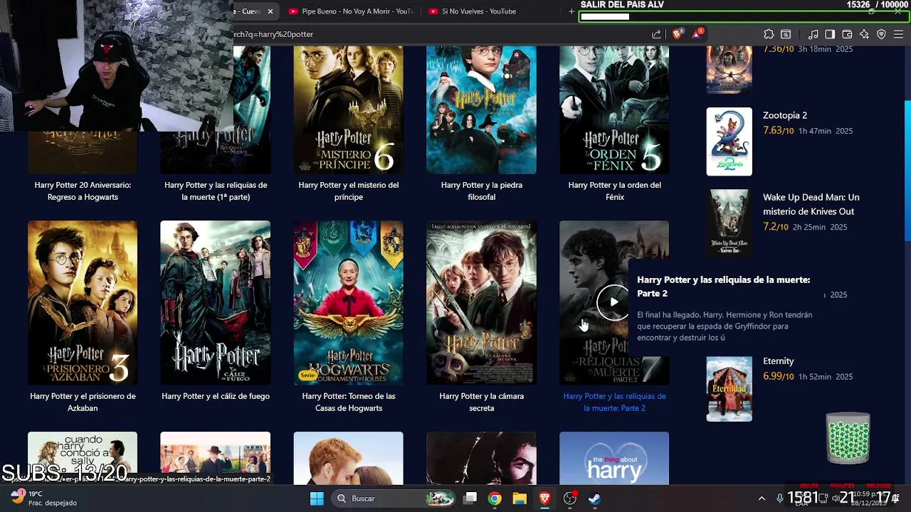Open the Leo AI sparkle icon
The height and width of the screenshot is (512, 911).
[864, 34]
